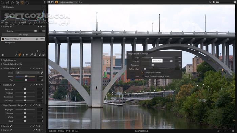Select the Clone stamp mask tool
237x133 pixels.
click(x=35, y=55)
